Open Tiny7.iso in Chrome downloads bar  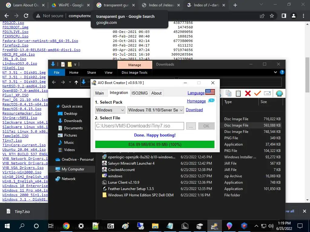point(19,211)
